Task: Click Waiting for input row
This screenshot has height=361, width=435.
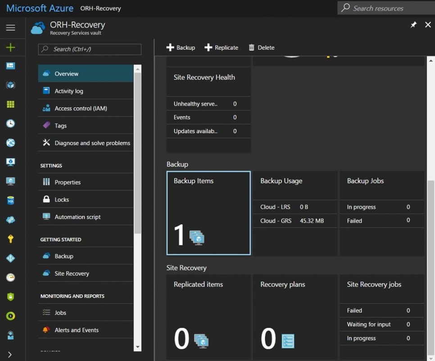Action: (382, 324)
